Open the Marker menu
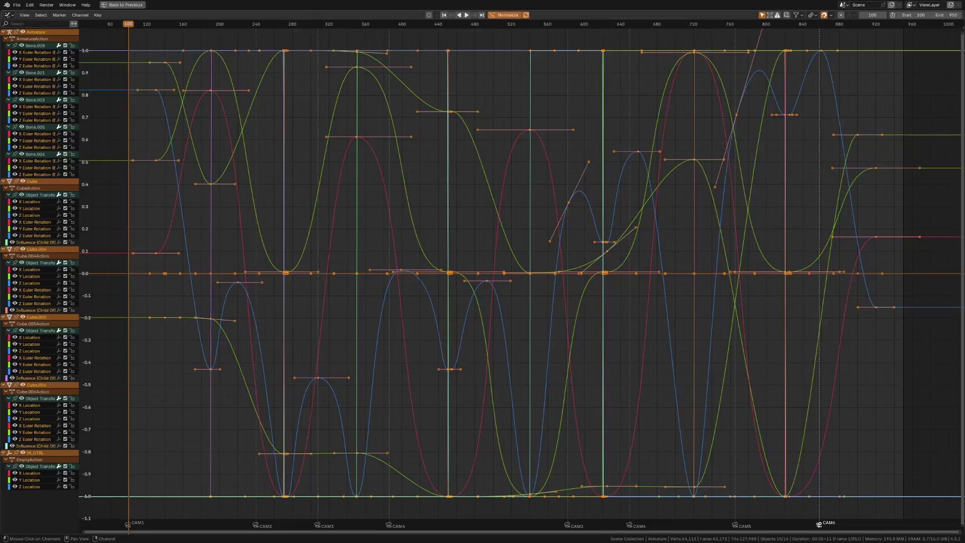 pos(59,15)
